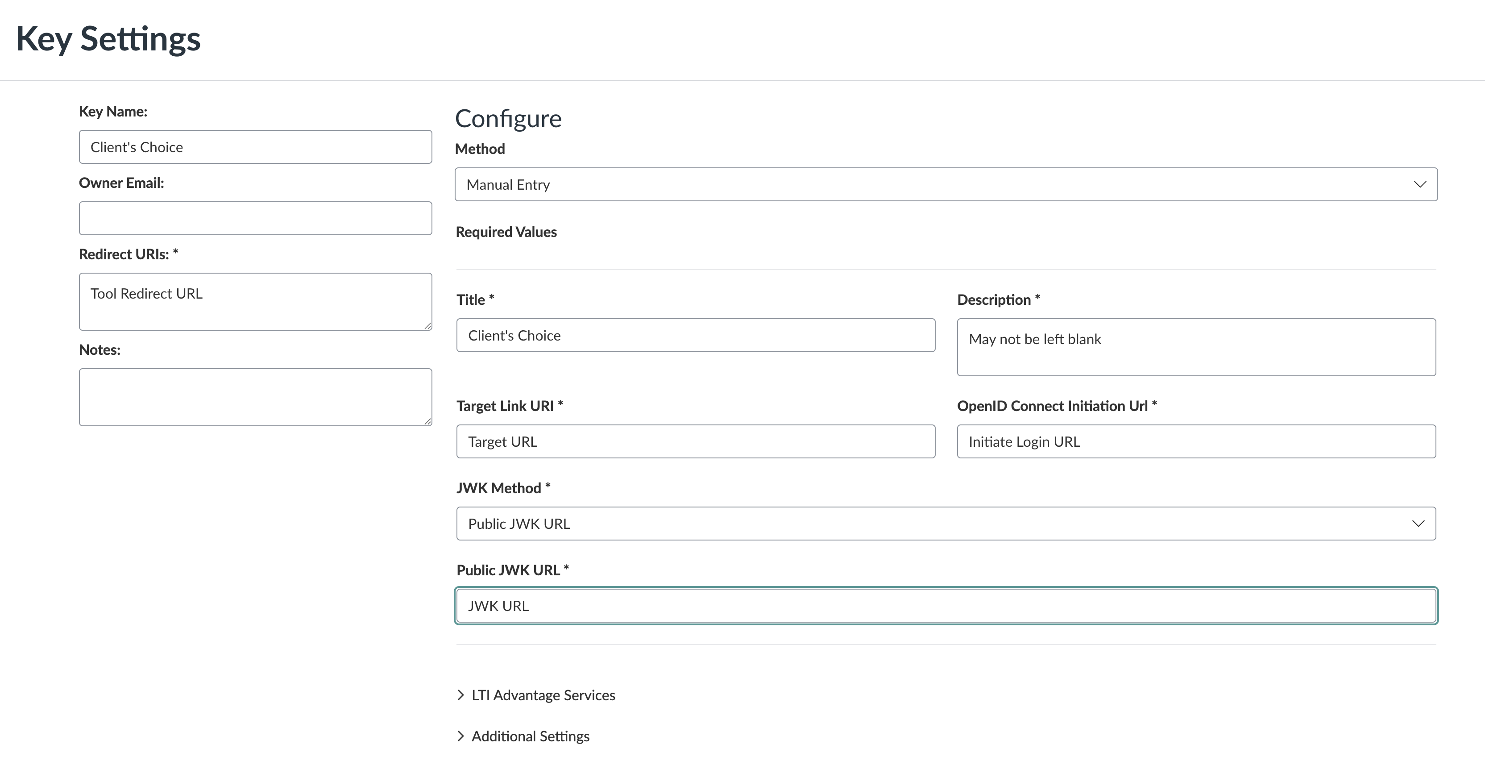Click the Key Name input field
Viewport: 1485px width, 765px height.
pyautogui.click(x=255, y=147)
